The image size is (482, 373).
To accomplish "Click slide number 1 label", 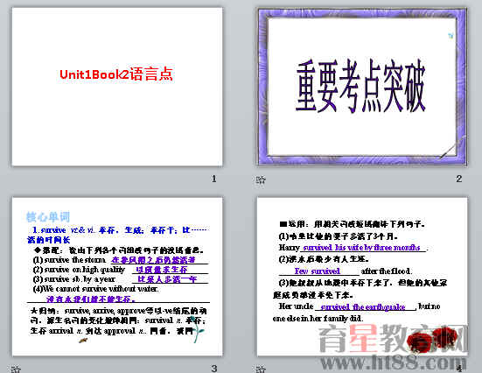I will (214, 179).
